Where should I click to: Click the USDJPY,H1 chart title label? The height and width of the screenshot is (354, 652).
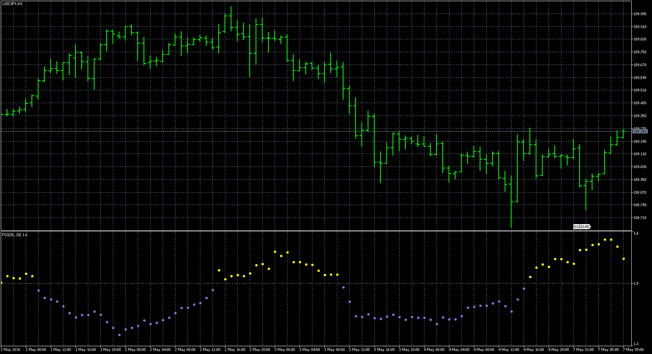(12, 4)
